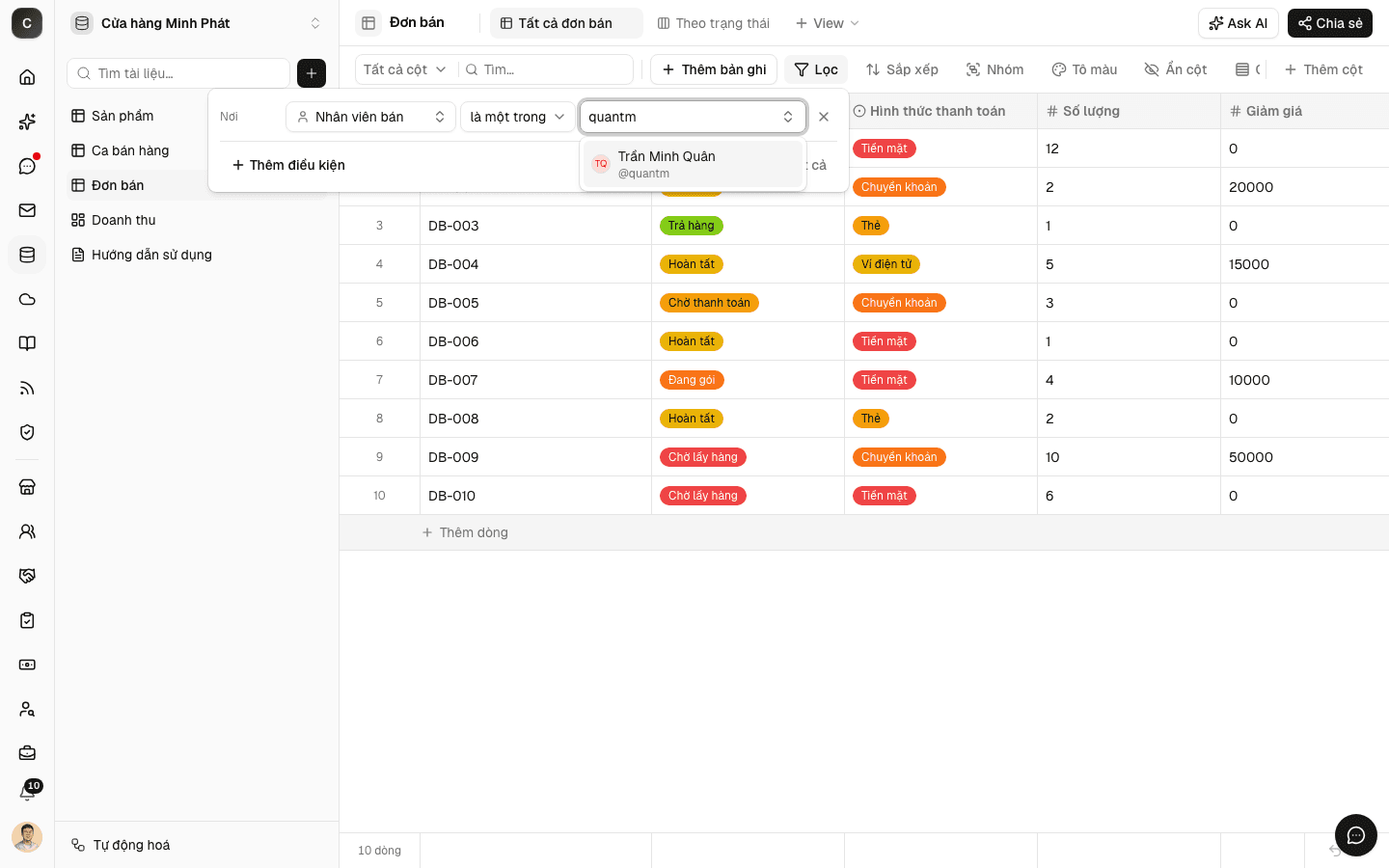Click the Ask AI button

pos(1239,23)
